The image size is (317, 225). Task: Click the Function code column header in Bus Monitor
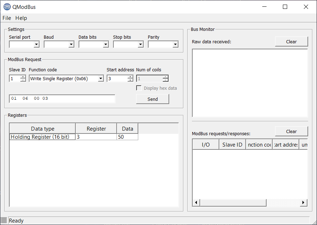coord(259,144)
